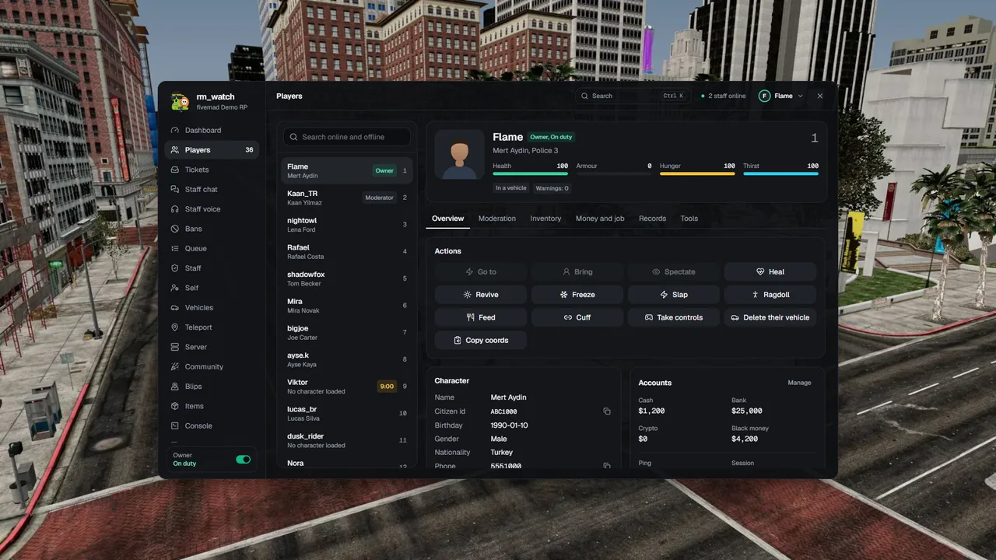Click Flame's avatar thumbnail
This screenshot has width=996, height=560.
pyautogui.click(x=459, y=155)
